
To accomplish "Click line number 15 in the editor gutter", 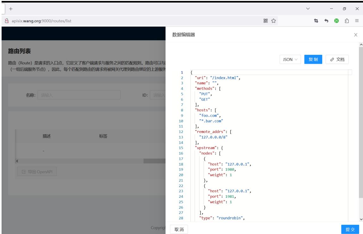I will [x=181, y=148].
